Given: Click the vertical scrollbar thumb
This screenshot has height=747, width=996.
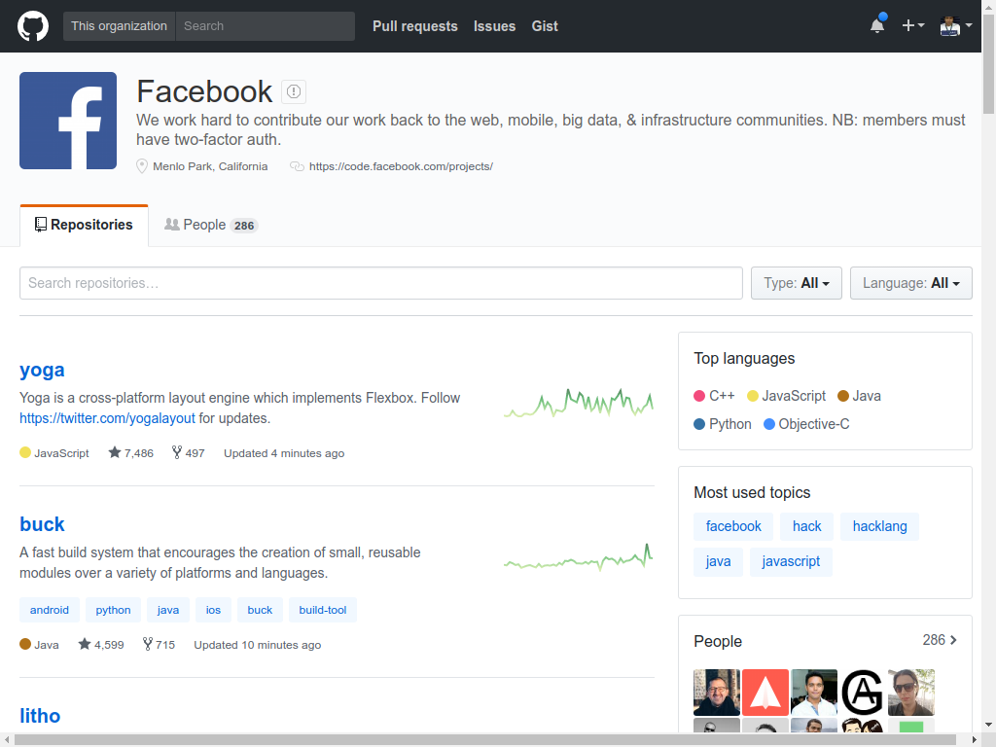Looking at the screenshot, I should point(988,63).
